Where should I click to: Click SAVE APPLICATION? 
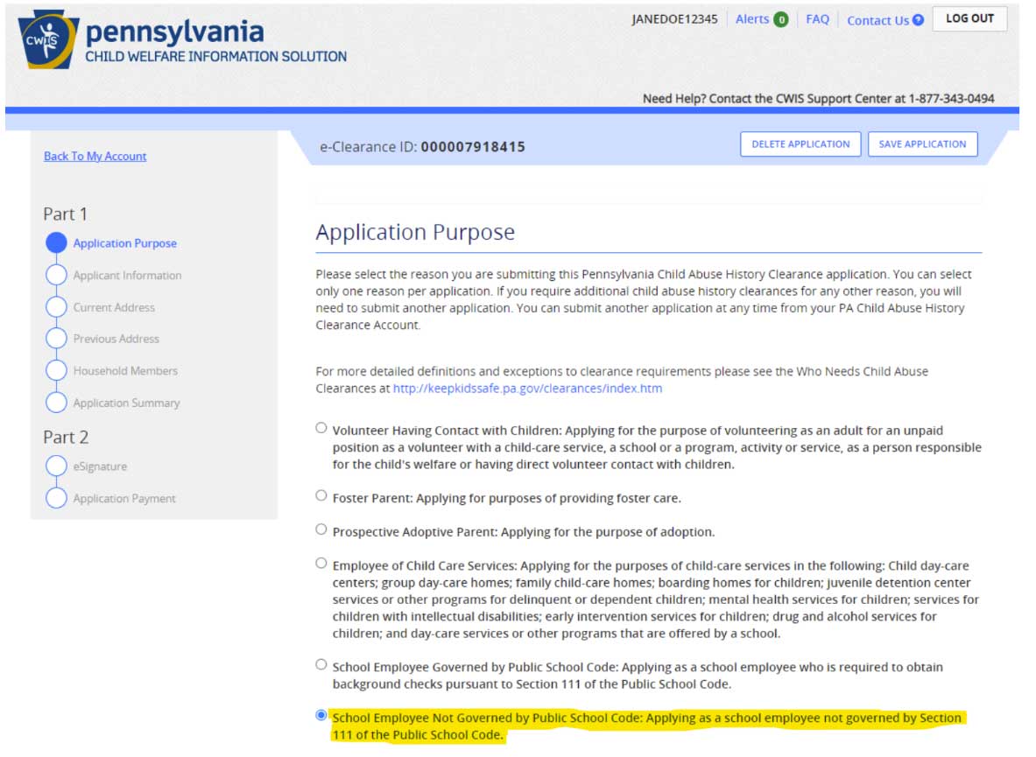click(922, 144)
